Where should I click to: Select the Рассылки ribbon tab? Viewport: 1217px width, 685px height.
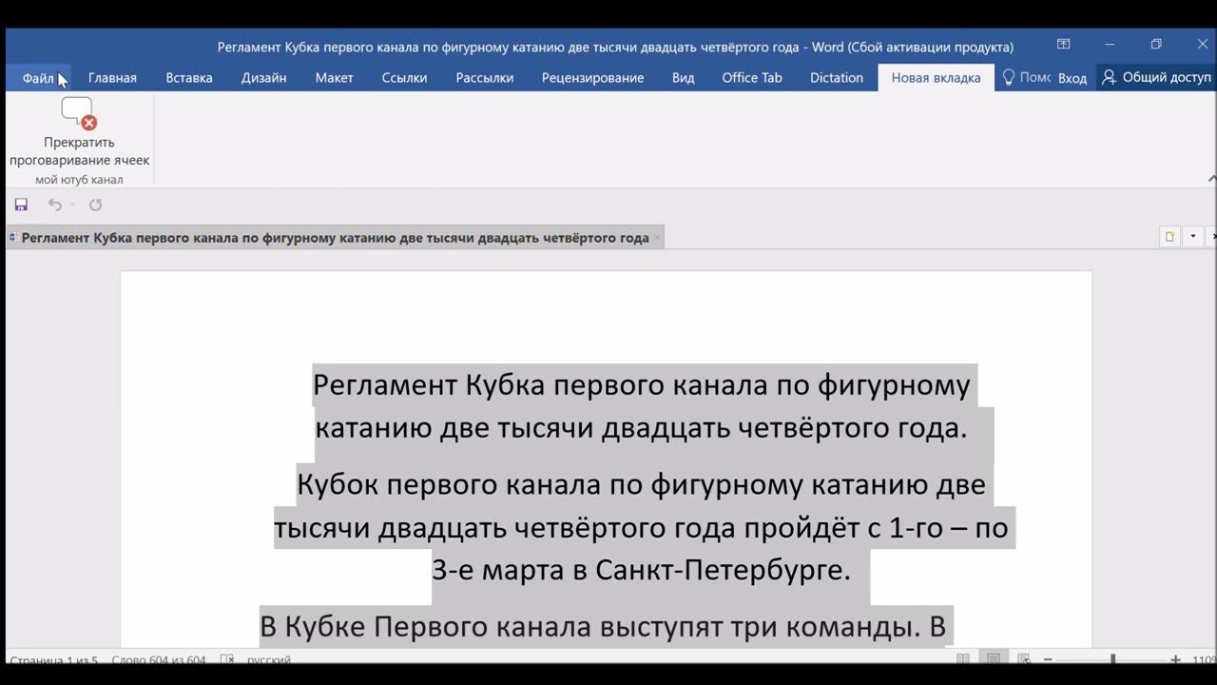point(485,78)
